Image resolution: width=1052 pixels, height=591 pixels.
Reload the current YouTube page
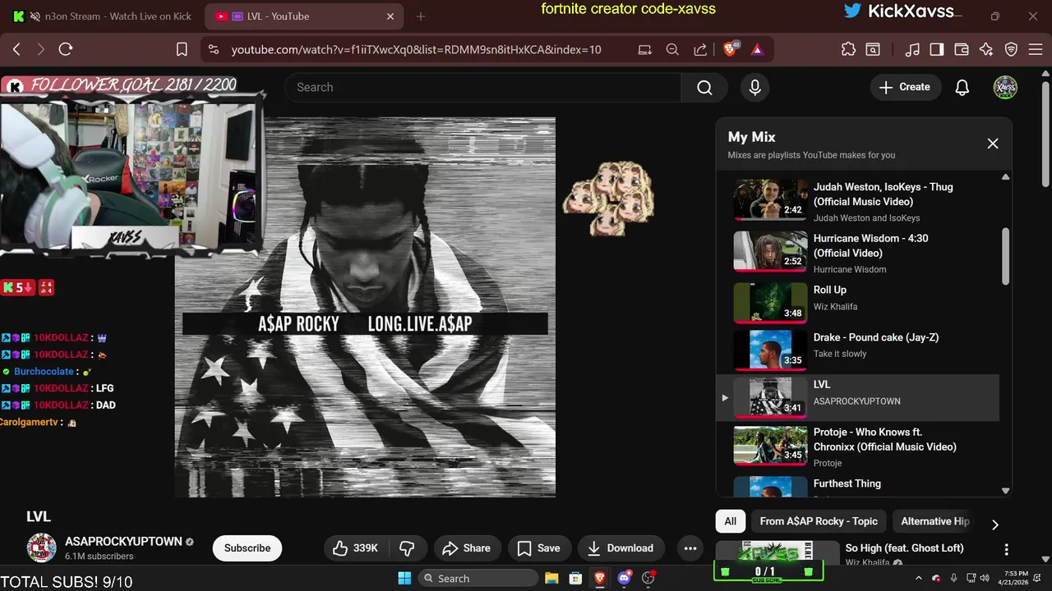[x=66, y=49]
